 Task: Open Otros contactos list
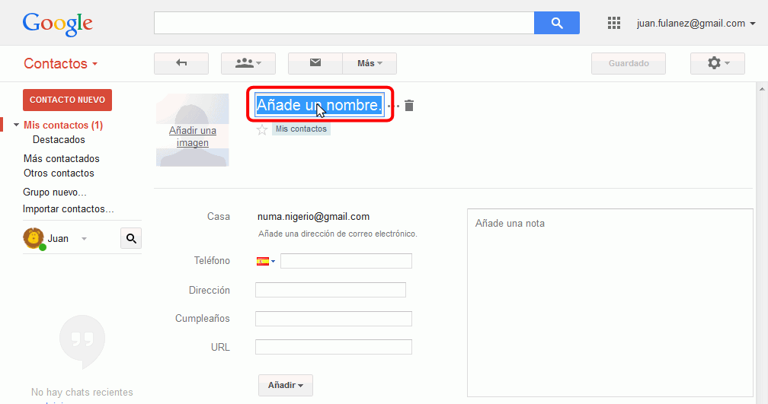coord(59,173)
